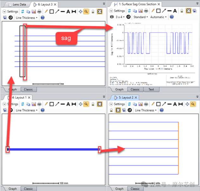Open the Standard dropdown
Screen dimensions: 200x191
(140, 17)
